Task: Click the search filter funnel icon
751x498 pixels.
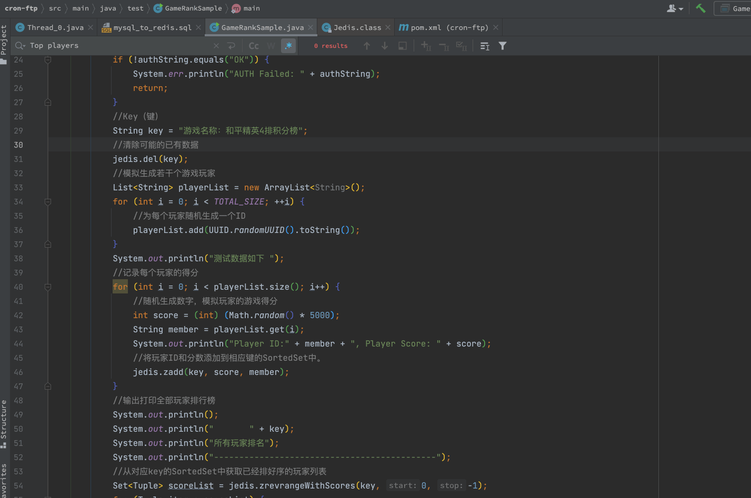Action: click(x=503, y=46)
